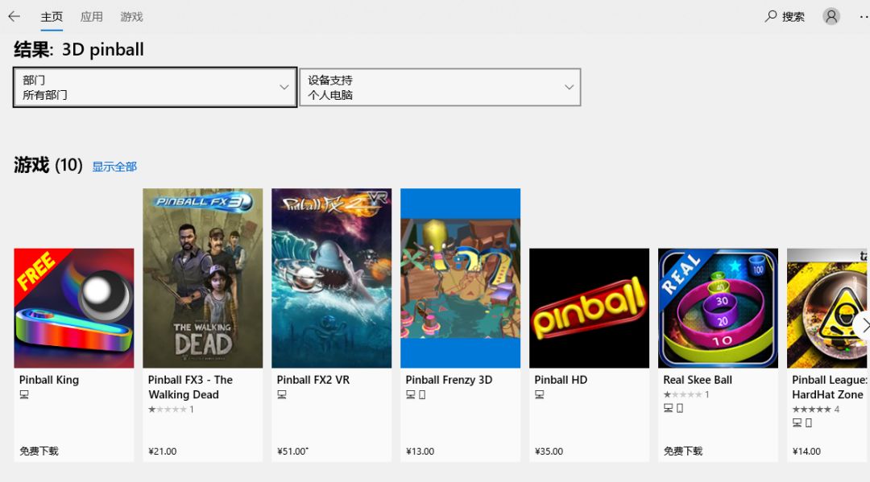Open the Pinball King thumbnail

(x=74, y=308)
